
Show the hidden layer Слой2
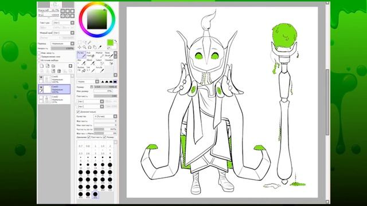point(41,97)
